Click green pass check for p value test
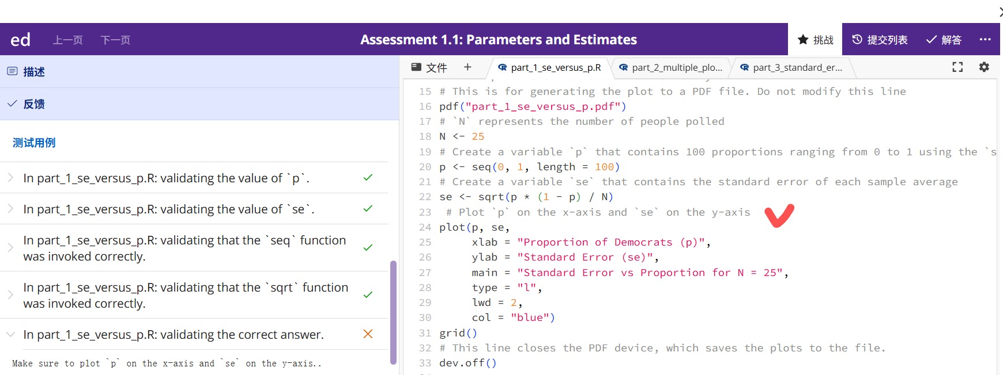The width and height of the screenshot is (1003, 375). (x=368, y=178)
